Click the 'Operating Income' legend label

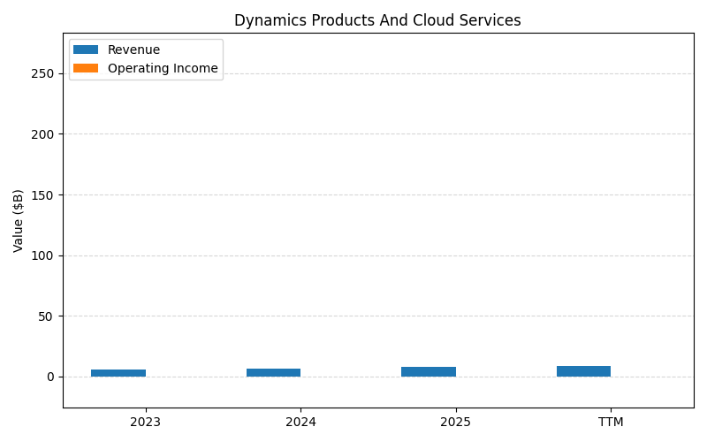[x=163, y=68]
